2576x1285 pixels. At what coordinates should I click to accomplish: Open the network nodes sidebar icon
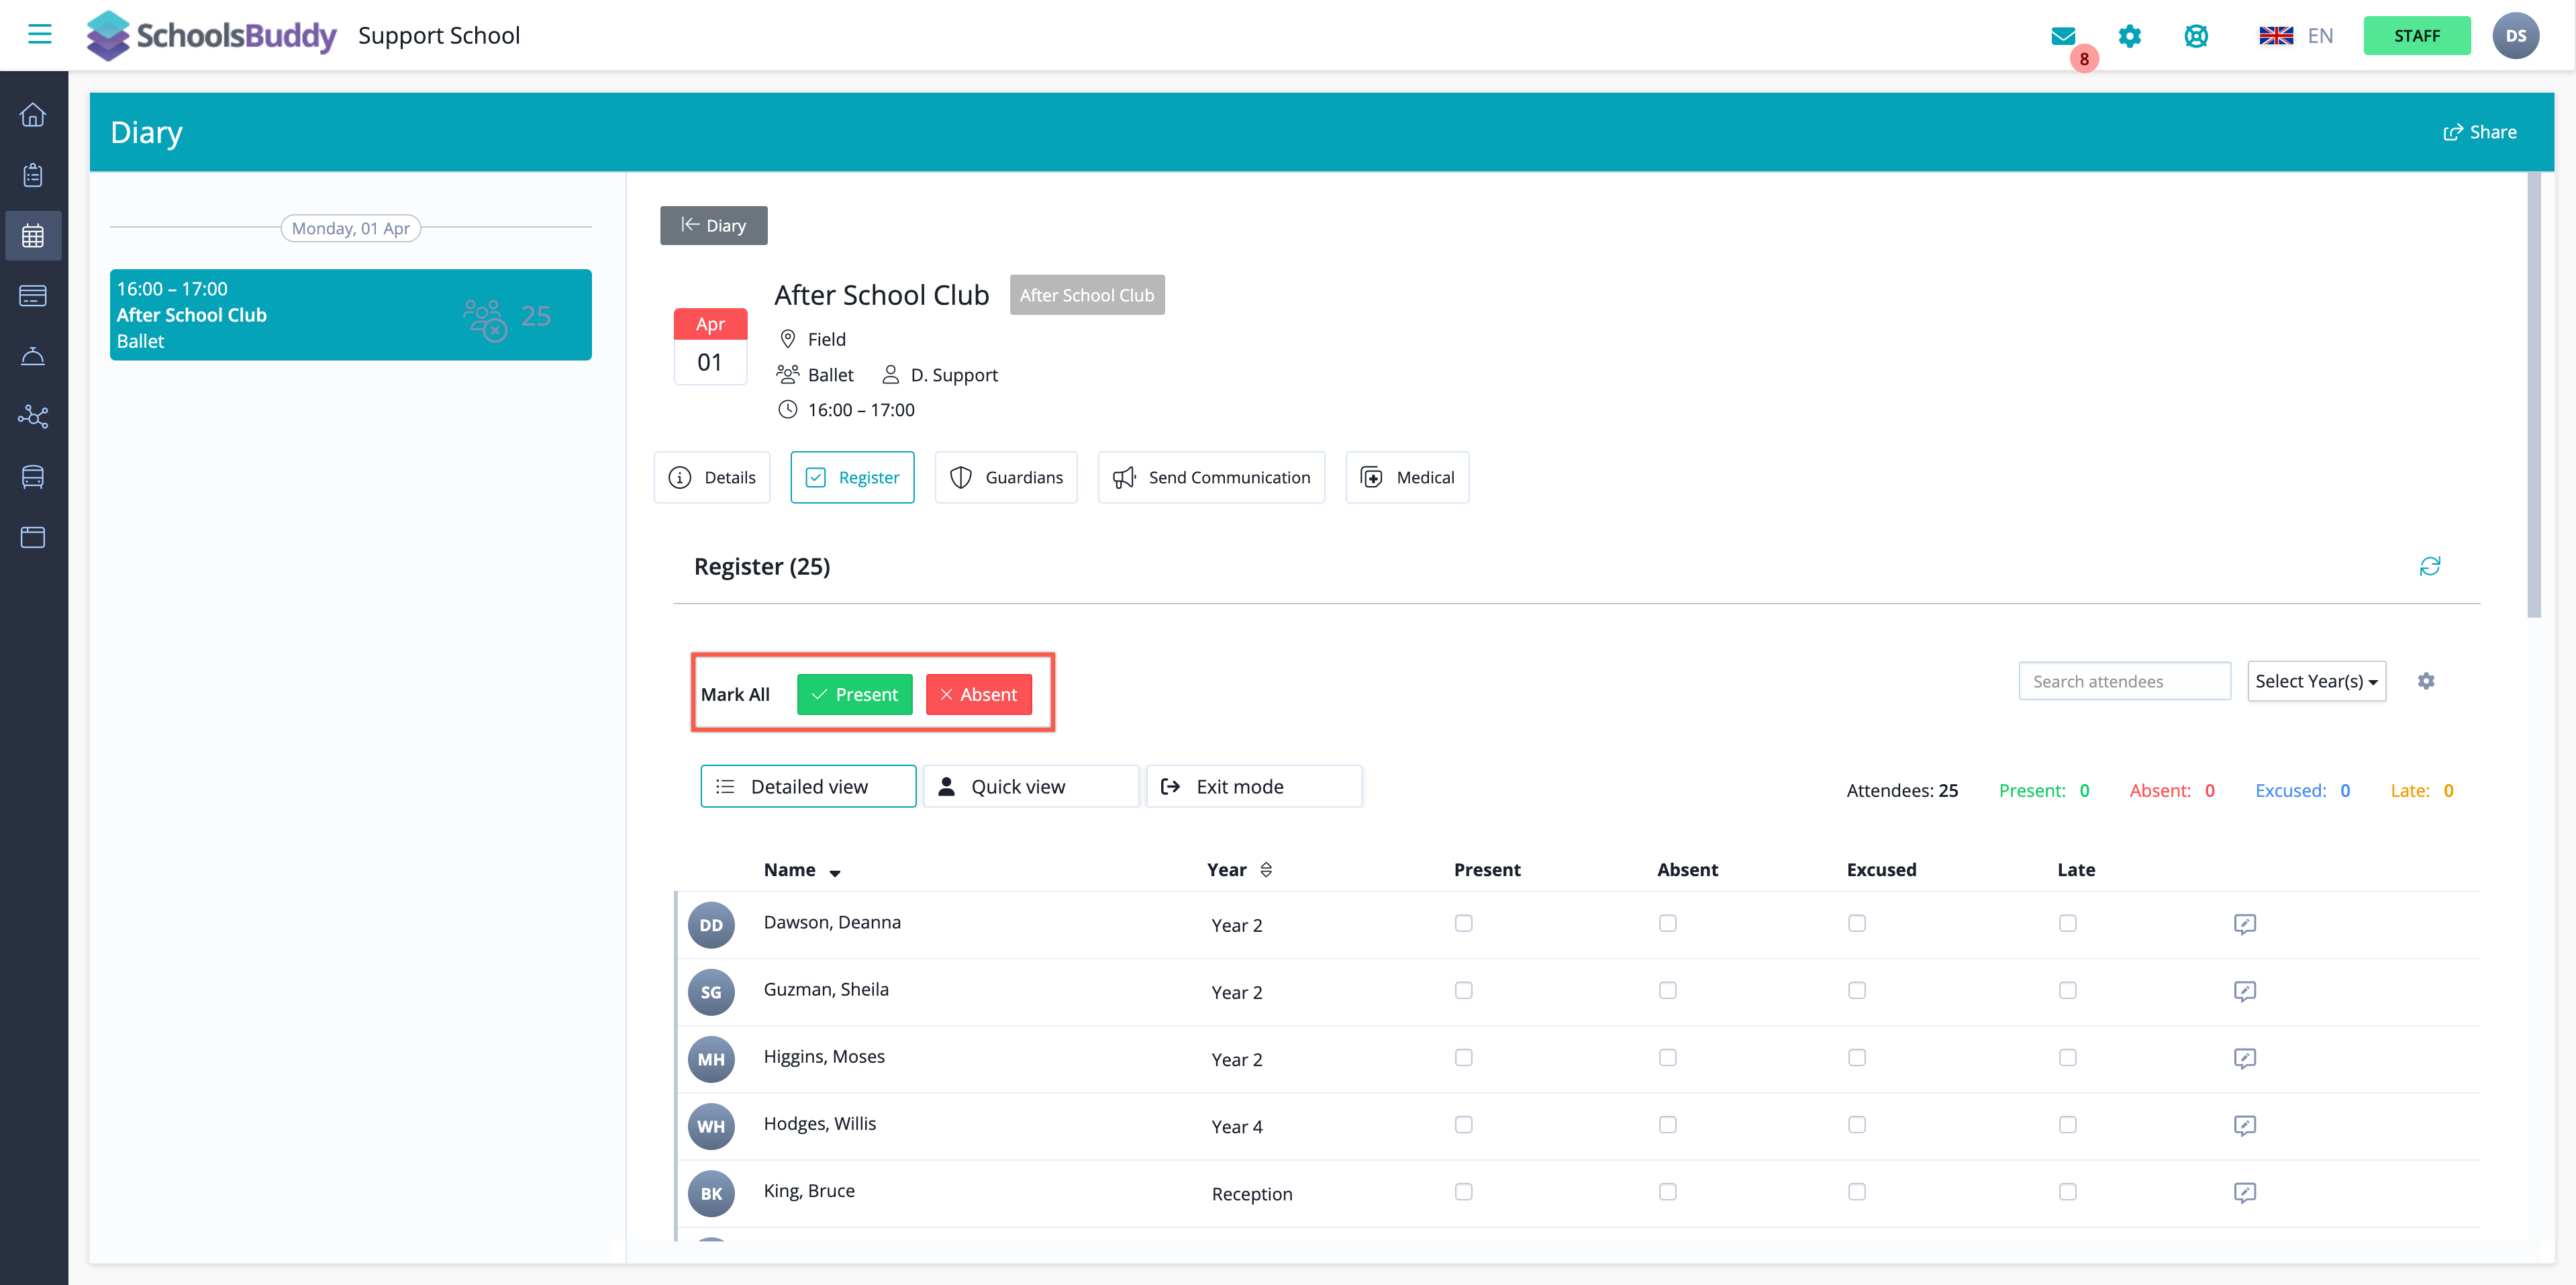tap(33, 416)
